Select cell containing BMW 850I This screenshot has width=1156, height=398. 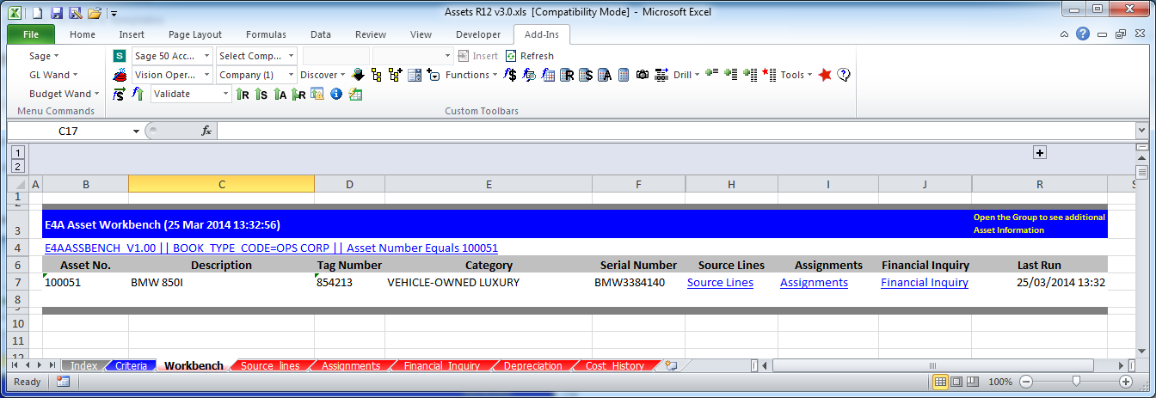click(221, 282)
